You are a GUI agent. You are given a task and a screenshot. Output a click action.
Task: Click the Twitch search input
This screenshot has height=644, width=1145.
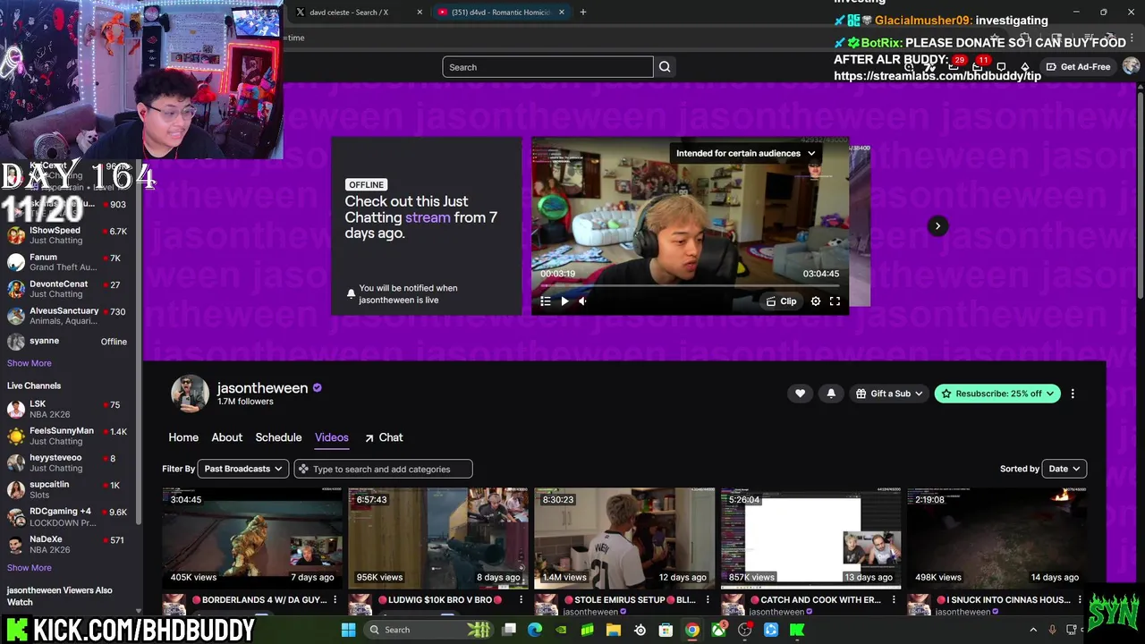tap(547, 67)
